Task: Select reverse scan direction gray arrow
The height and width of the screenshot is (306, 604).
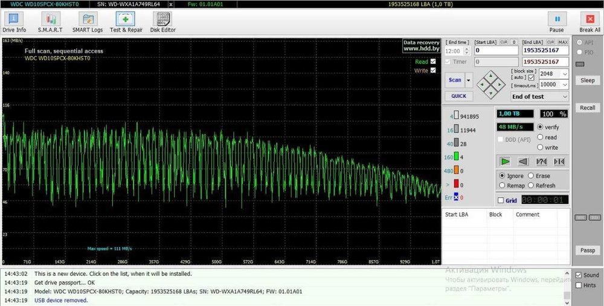Action: 522,161
